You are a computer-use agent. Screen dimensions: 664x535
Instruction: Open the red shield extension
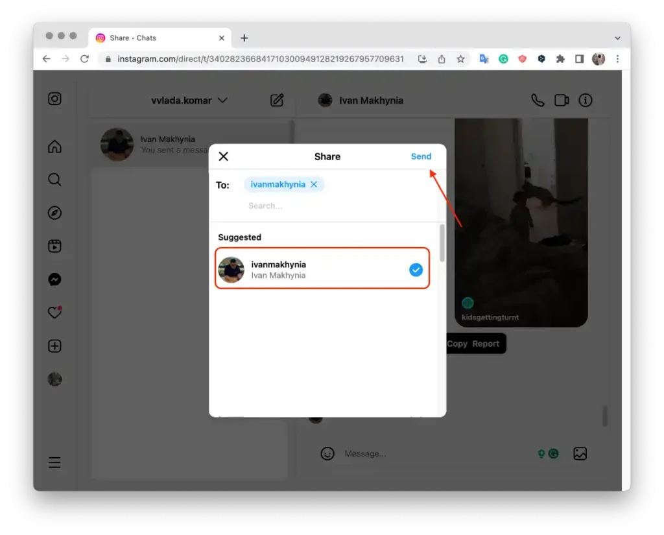tap(522, 59)
